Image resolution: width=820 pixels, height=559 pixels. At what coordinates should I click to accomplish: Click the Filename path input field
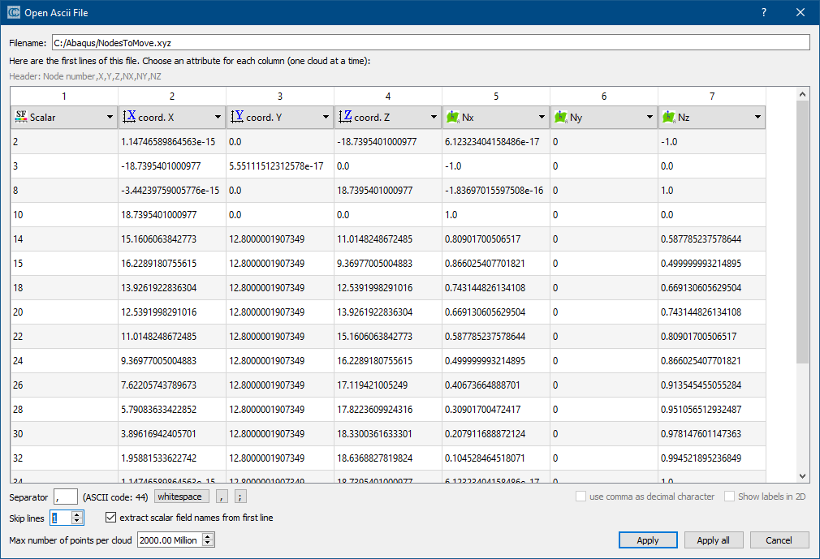click(x=430, y=42)
